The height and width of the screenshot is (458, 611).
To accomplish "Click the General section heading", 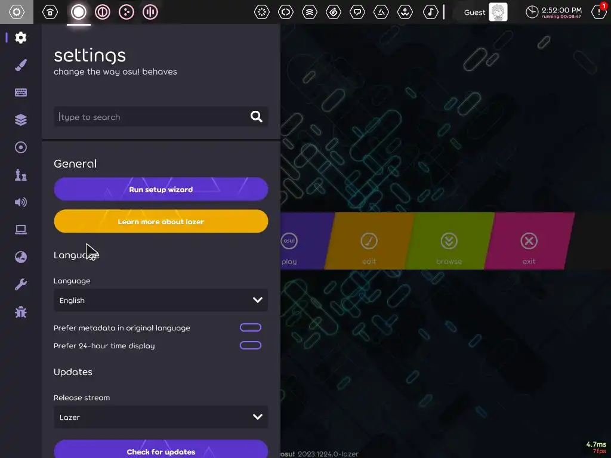I will click(x=75, y=163).
